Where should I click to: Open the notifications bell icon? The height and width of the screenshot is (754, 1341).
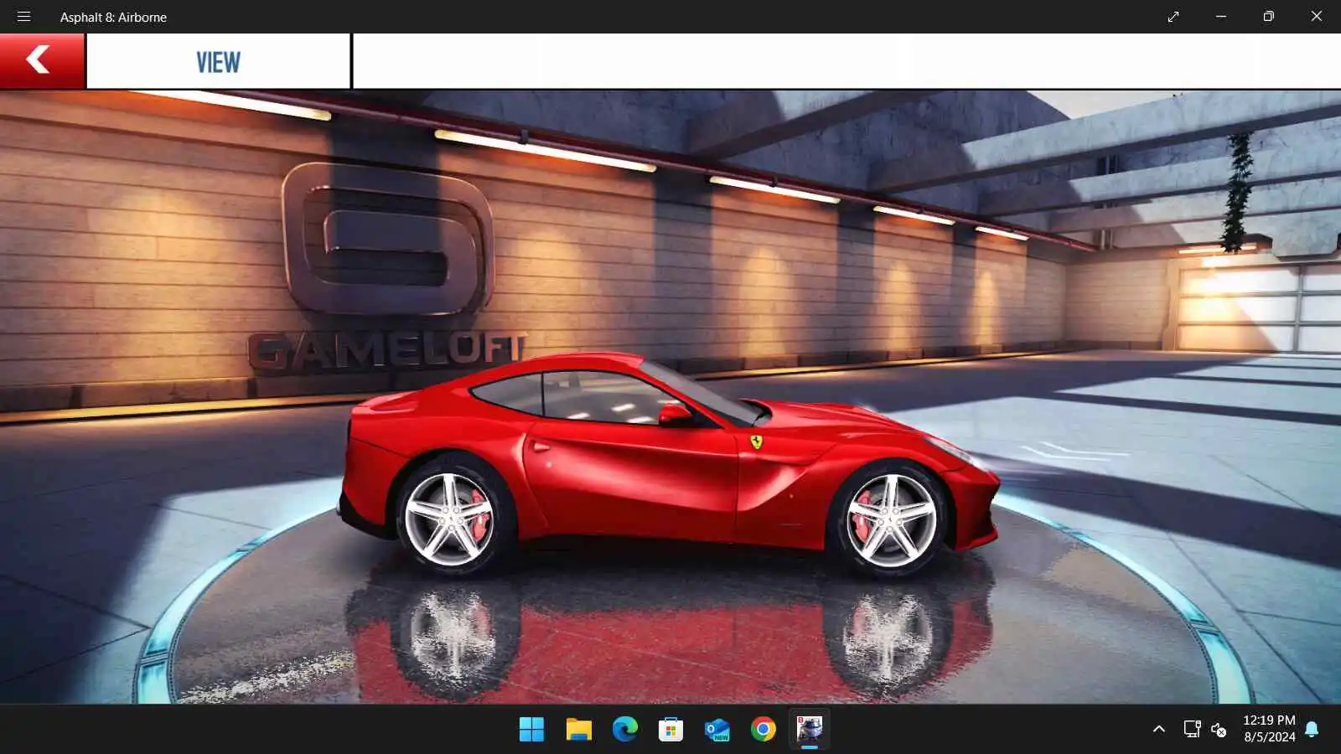click(1313, 729)
